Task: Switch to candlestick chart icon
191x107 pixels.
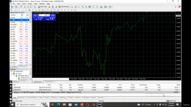Action: pyautogui.click(x=76, y=7)
